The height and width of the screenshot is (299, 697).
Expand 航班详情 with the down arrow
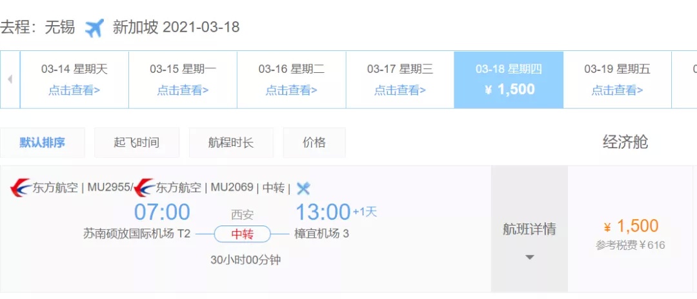[529, 257]
